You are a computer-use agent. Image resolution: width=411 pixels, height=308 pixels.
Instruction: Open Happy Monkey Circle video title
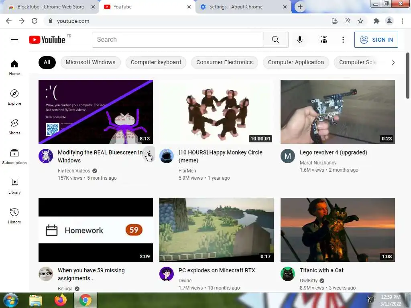tap(220, 156)
